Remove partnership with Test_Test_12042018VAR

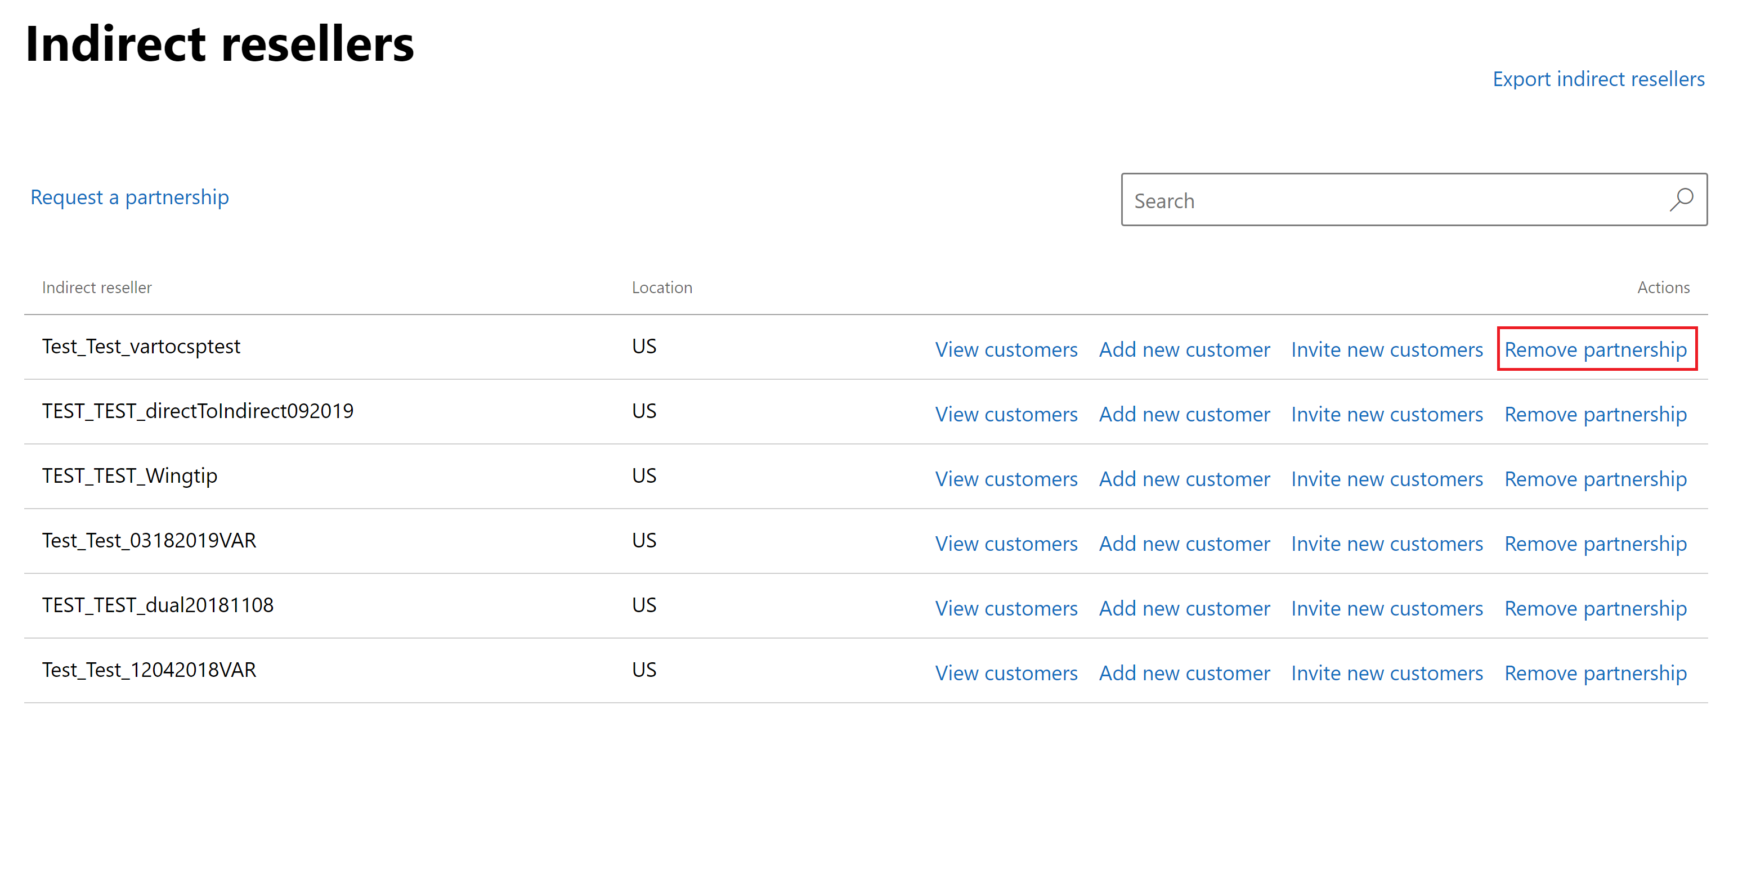click(x=1595, y=673)
